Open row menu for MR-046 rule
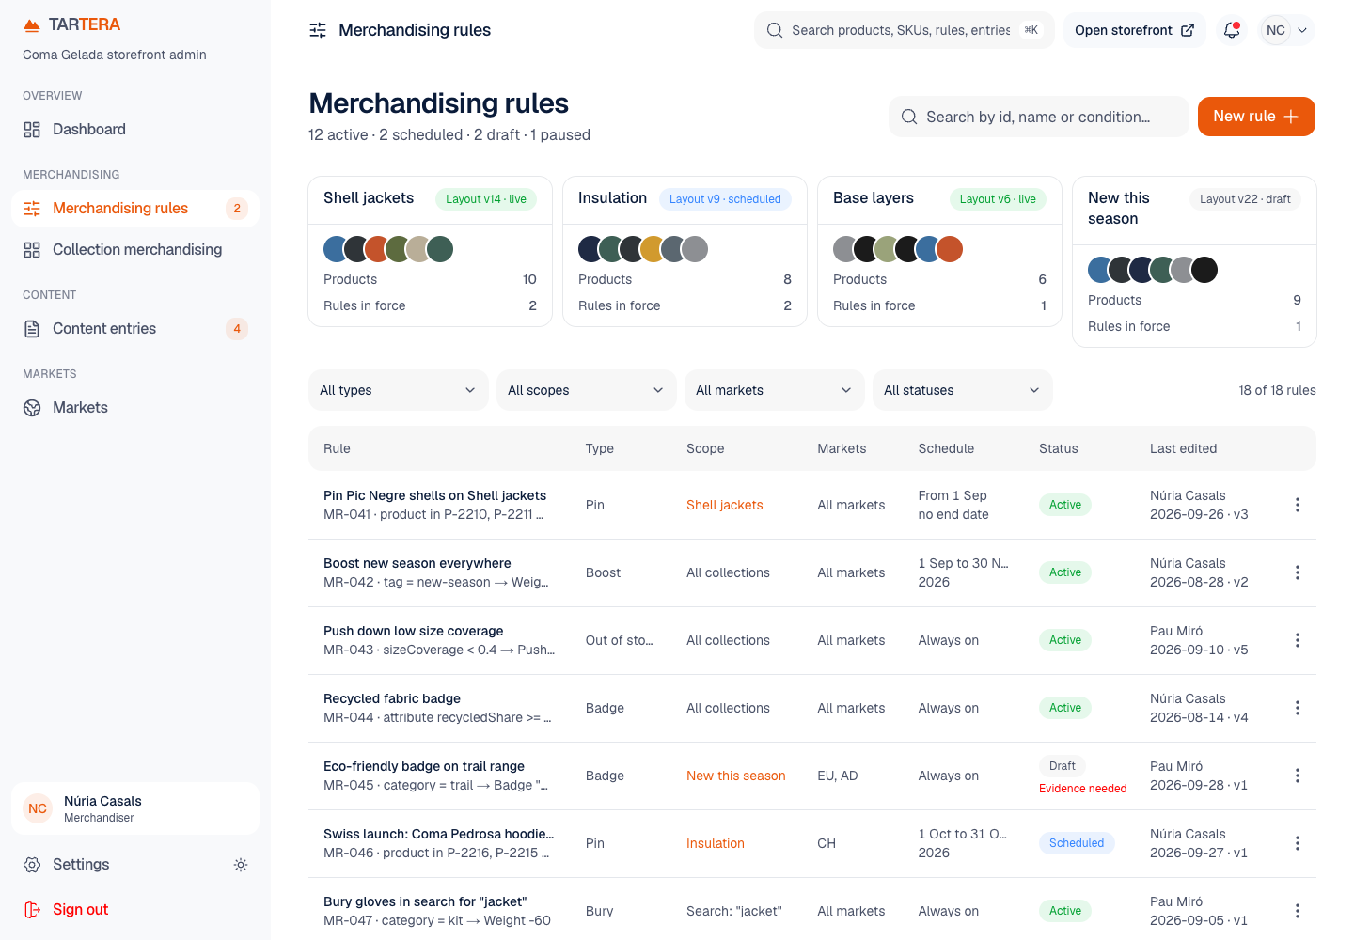Screen dimensions: 1354x940 (x=1298, y=843)
